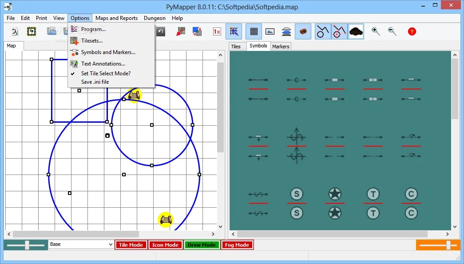Select the star circle symbol above the red line
This screenshot has height=264, width=464.
point(335,194)
